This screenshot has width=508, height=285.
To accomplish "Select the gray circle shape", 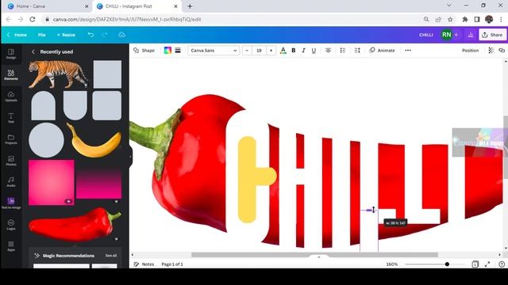I will click(x=46, y=140).
